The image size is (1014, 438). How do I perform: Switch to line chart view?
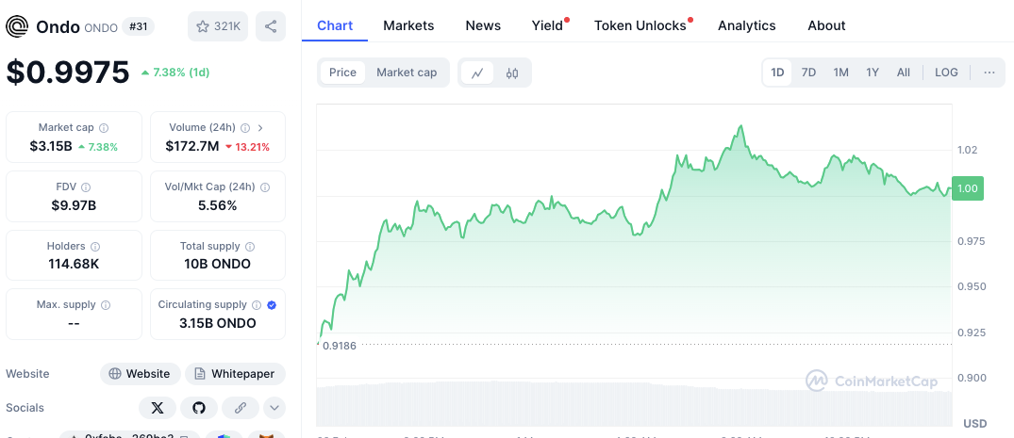477,73
